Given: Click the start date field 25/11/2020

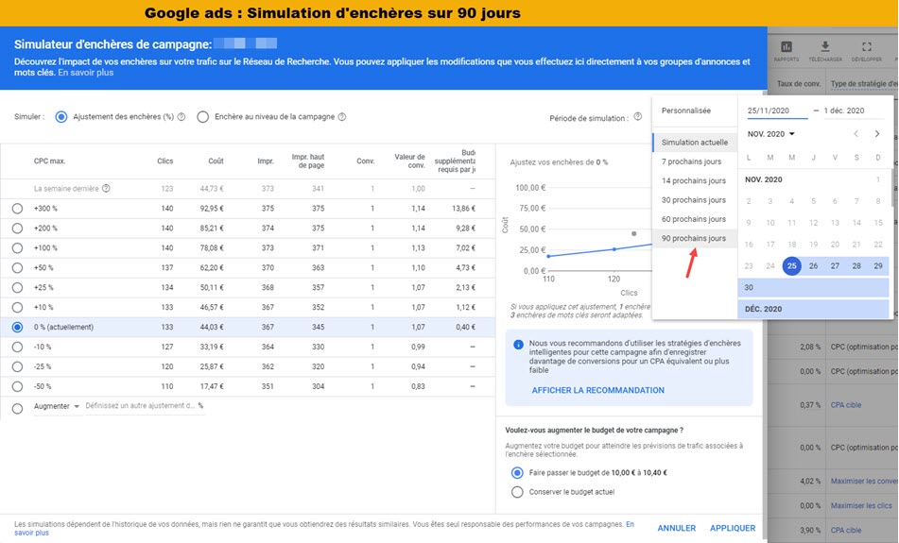Looking at the screenshot, I should pyautogui.click(x=777, y=110).
